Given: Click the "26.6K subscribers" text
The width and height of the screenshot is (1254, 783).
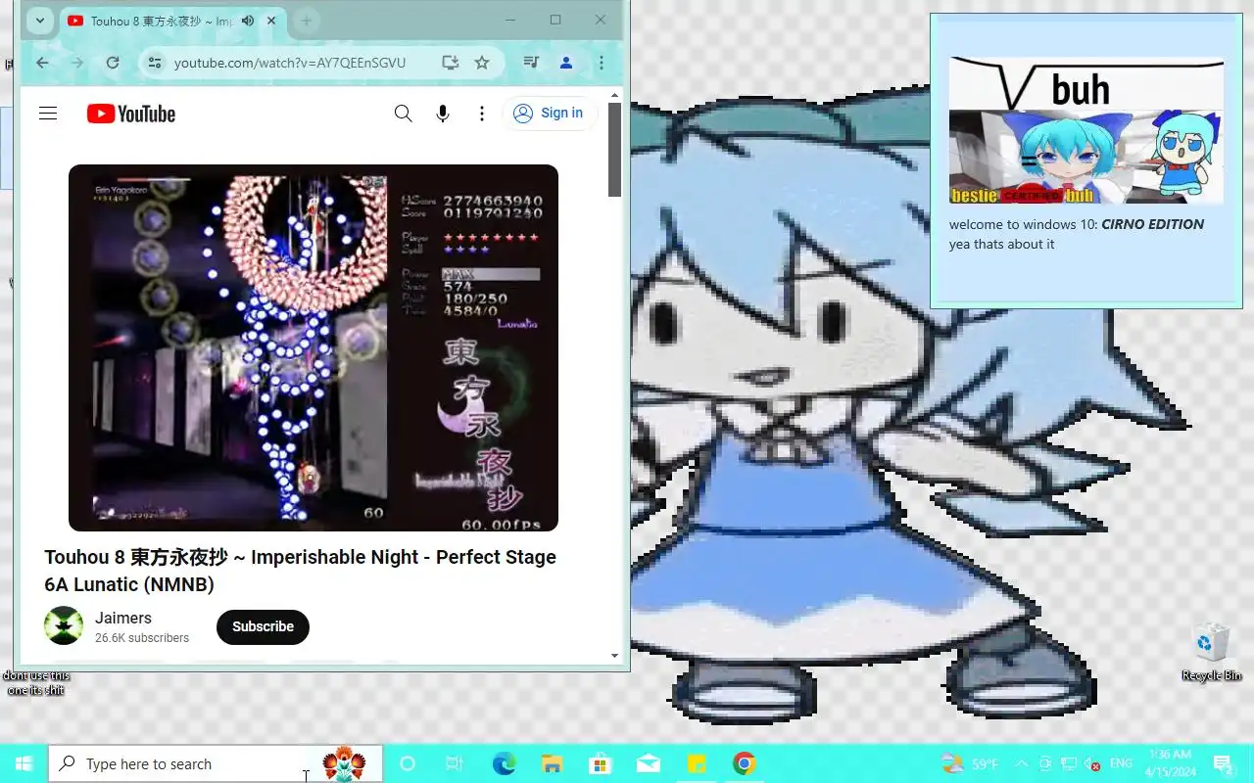Looking at the screenshot, I should coord(142,638).
